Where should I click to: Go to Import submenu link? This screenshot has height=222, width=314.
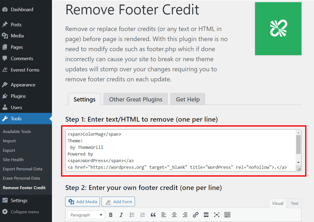[x=9, y=141]
